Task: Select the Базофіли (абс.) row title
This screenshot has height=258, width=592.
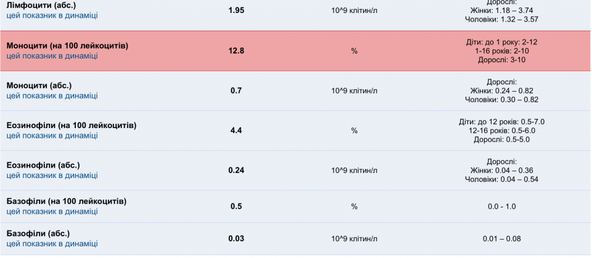Action: 38,234
